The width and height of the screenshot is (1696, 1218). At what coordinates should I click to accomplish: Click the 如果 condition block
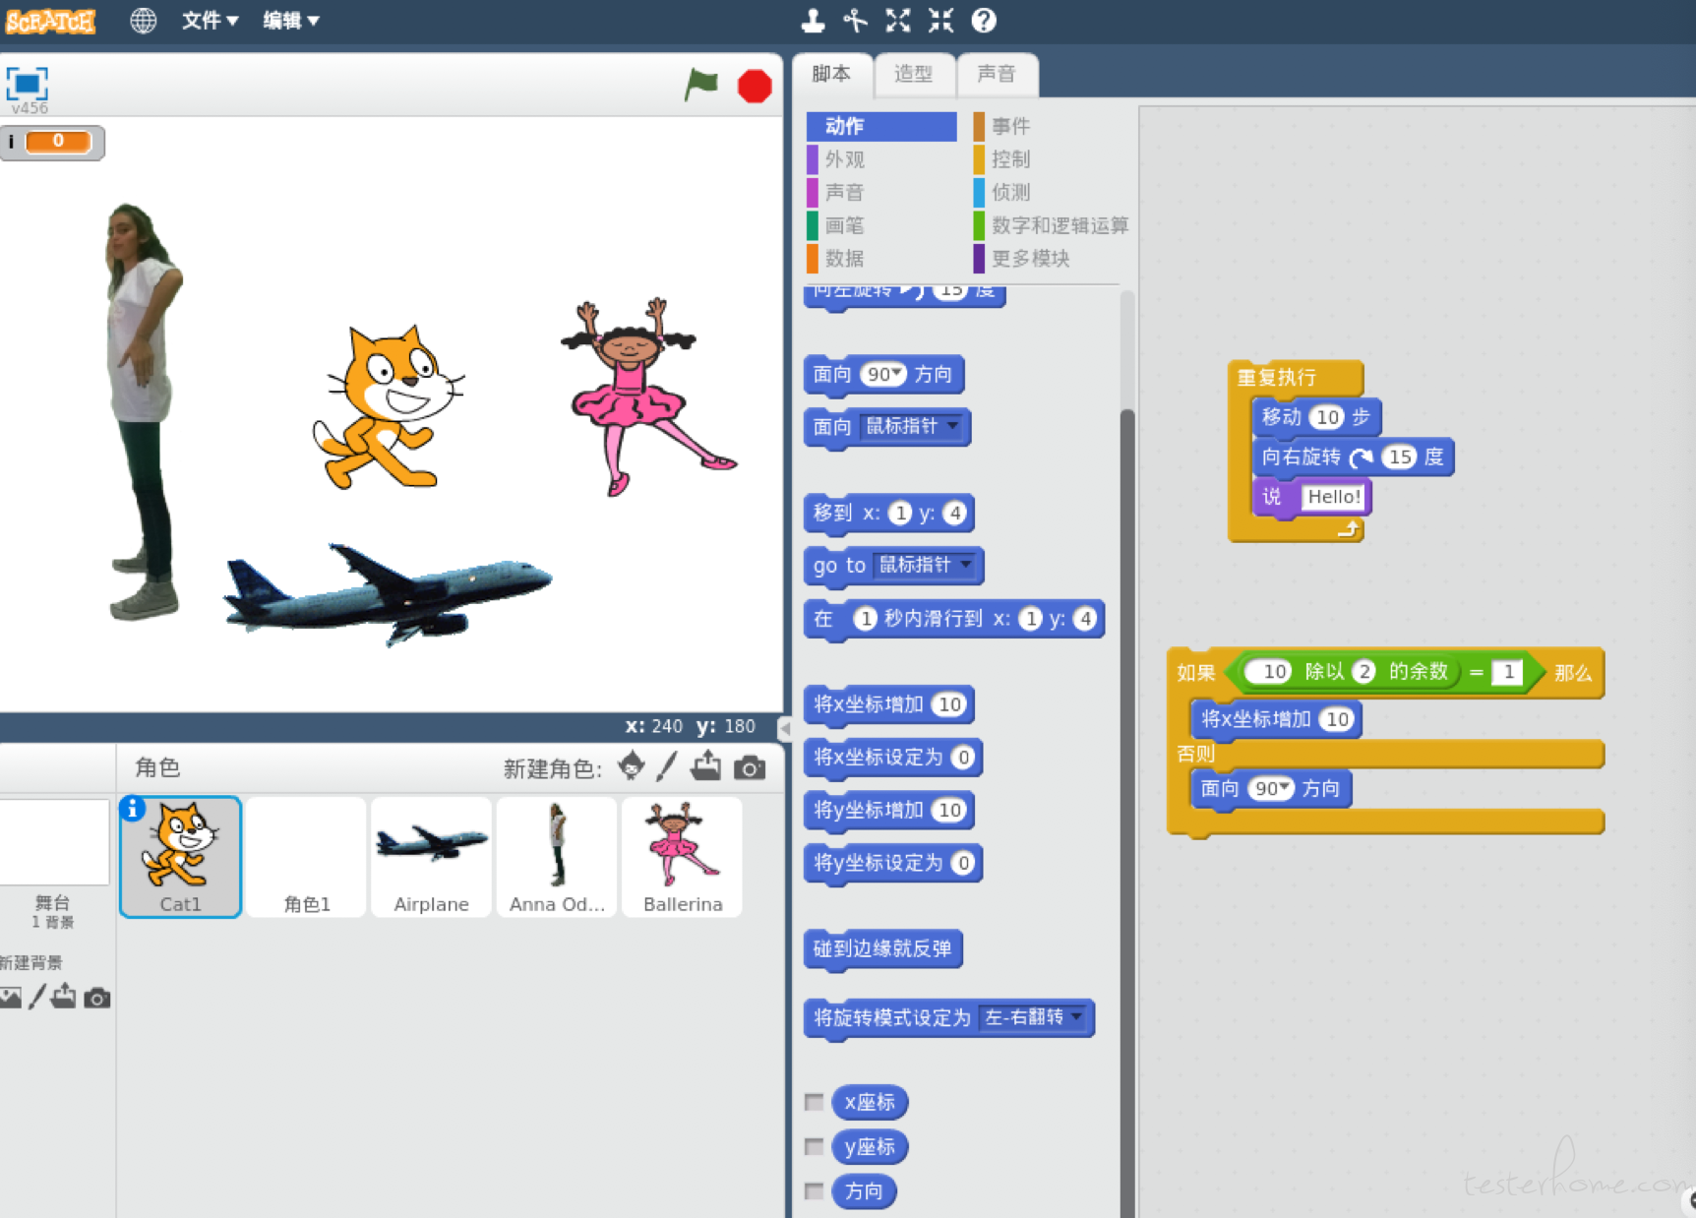pos(1196,673)
